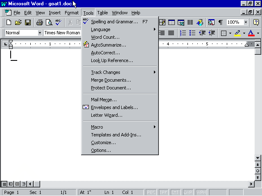This screenshot has width=262, height=196.
Task: Select AutoSummarize from the menu
Action: (x=120, y=45)
